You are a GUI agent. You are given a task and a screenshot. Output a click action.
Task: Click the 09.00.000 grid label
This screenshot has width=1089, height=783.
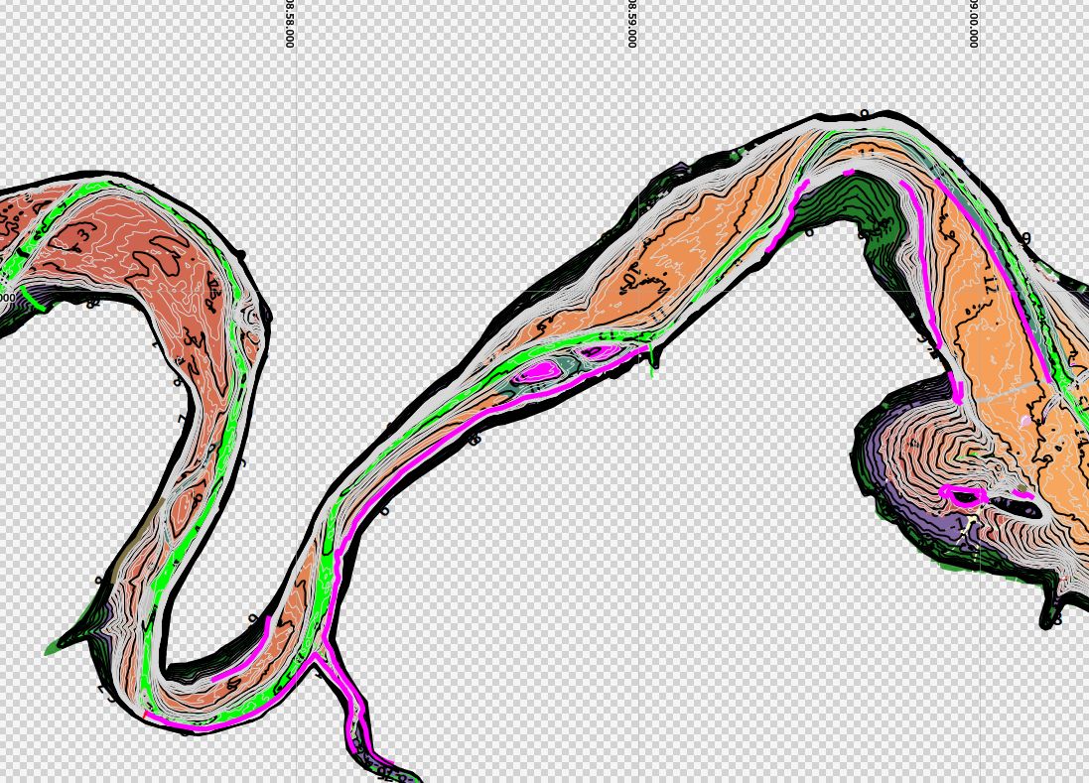tap(974, 24)
